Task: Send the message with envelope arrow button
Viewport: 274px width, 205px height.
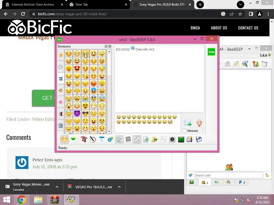Action: [187, 123]
